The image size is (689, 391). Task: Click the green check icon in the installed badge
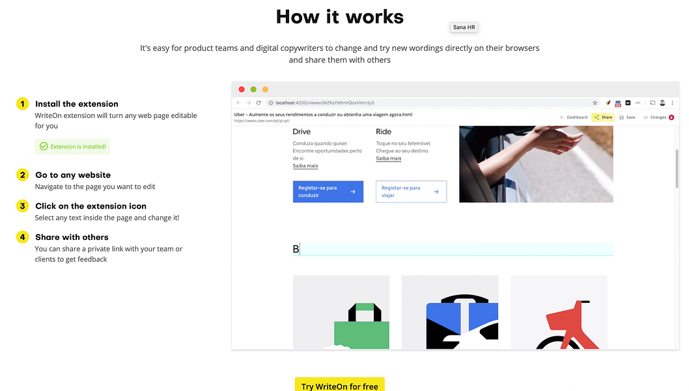coord(44,147)
